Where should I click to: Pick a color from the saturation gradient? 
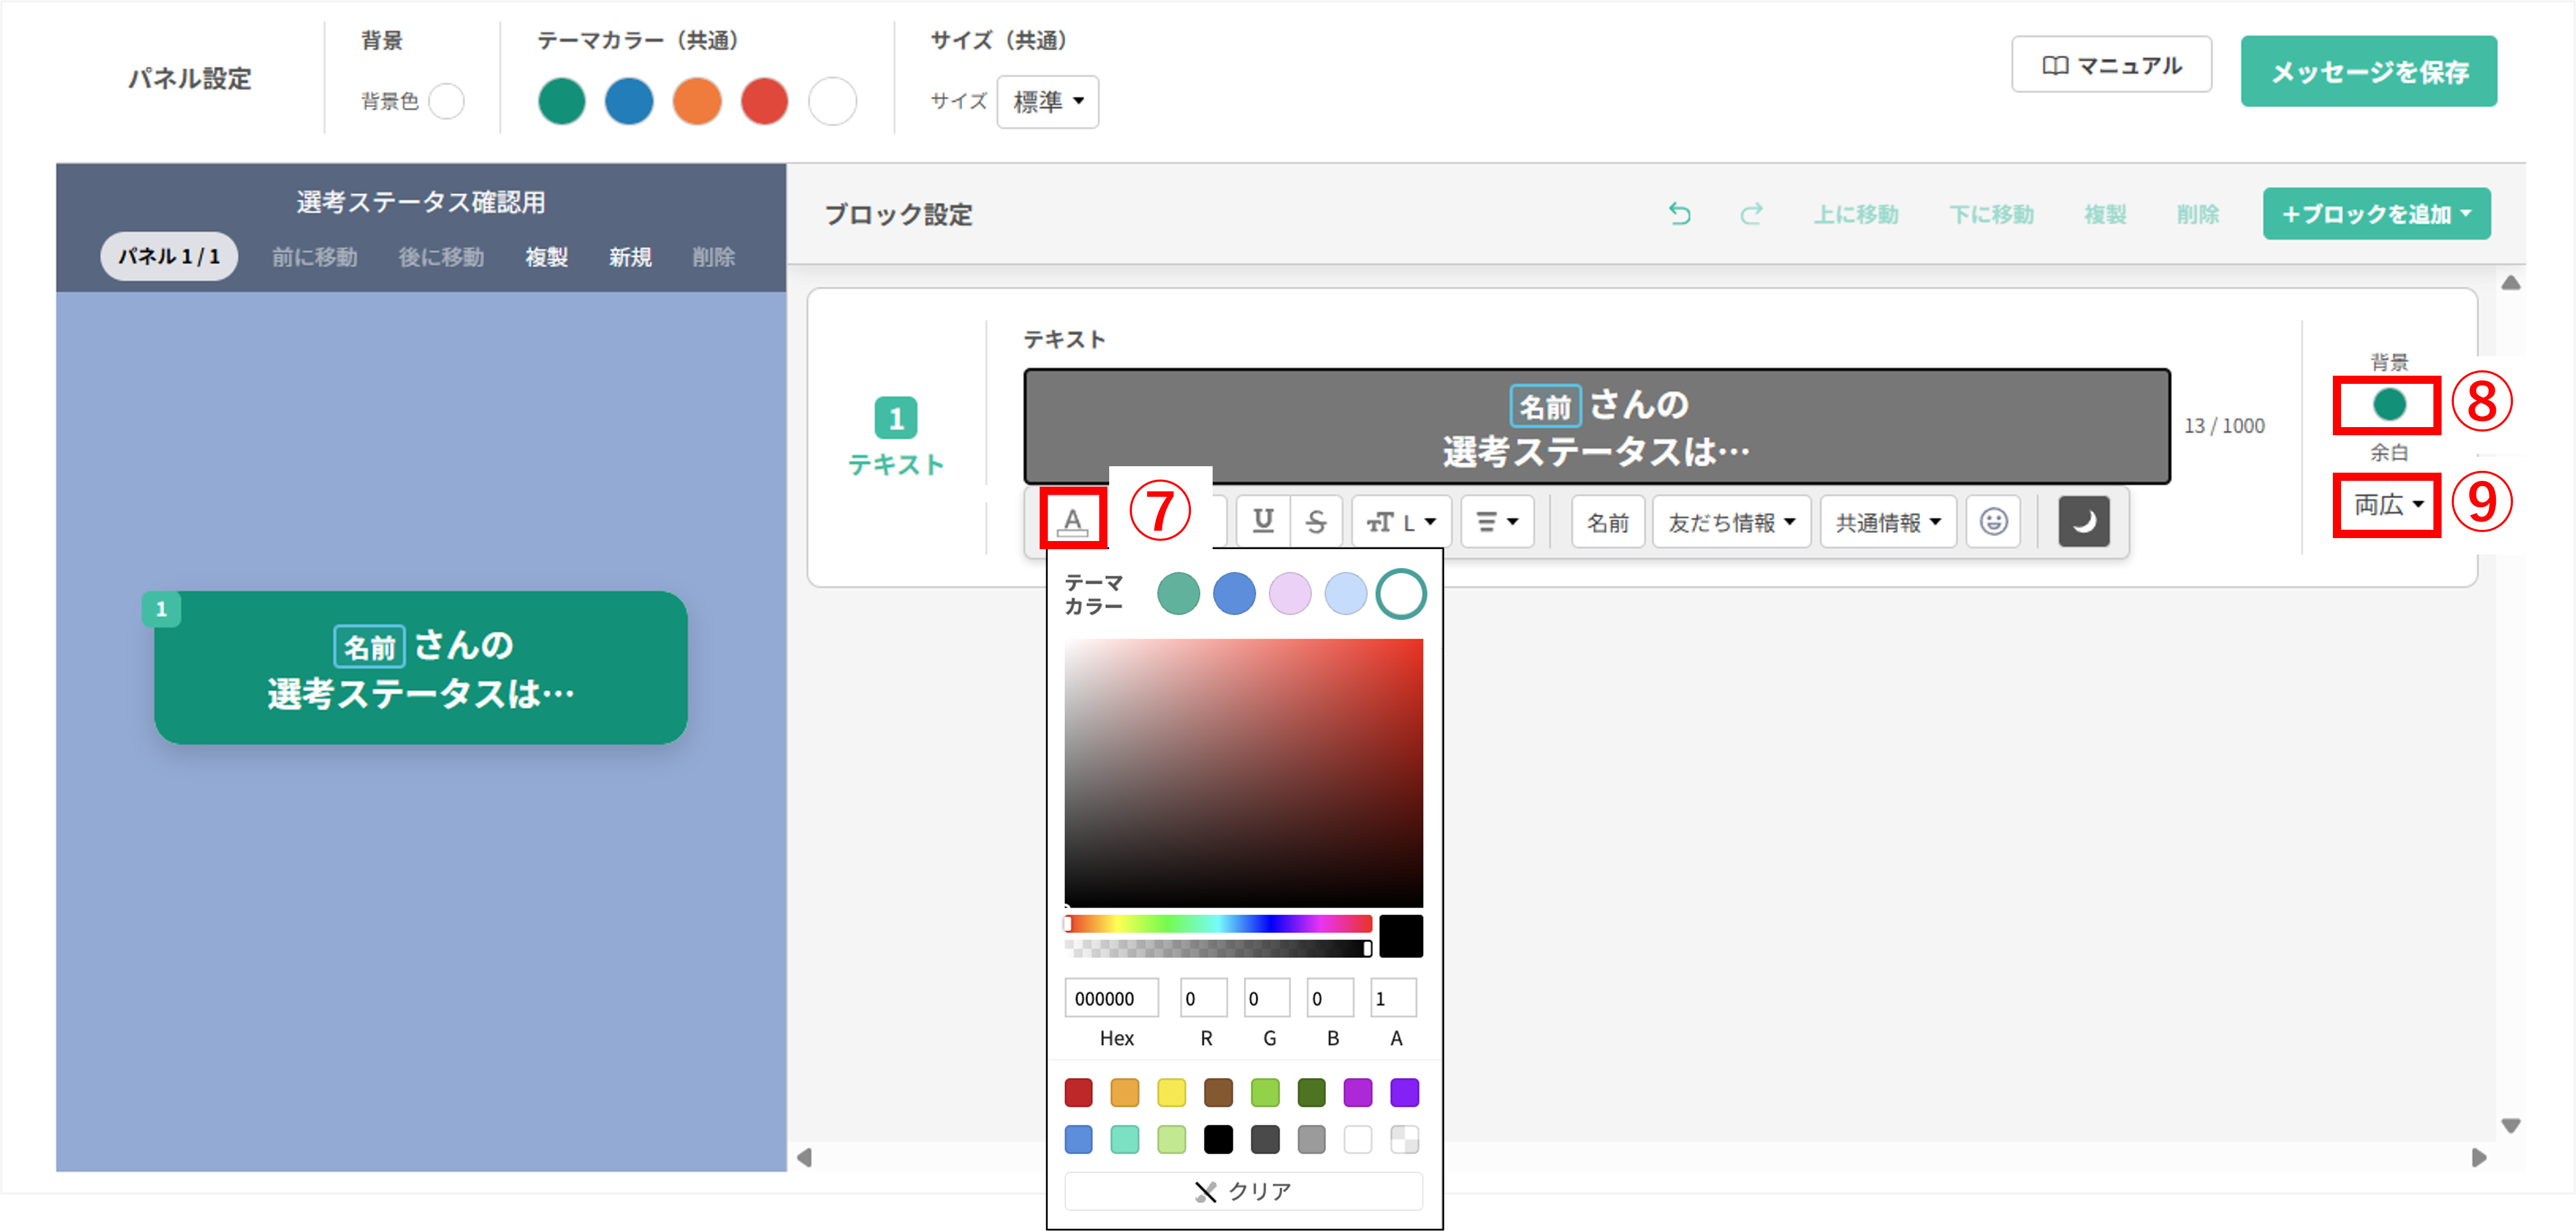coord(1243,770)
